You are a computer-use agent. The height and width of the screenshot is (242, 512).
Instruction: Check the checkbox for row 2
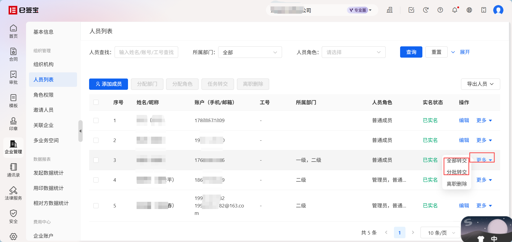click(x=96, y=140)
